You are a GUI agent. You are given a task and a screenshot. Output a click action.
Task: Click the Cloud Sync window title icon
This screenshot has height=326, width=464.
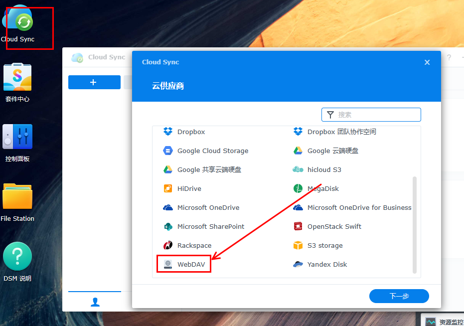(77, 57)
